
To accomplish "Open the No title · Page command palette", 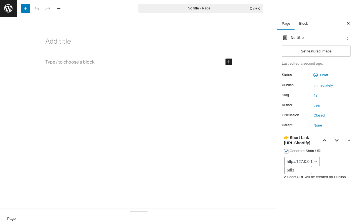I will coord(201,8).
